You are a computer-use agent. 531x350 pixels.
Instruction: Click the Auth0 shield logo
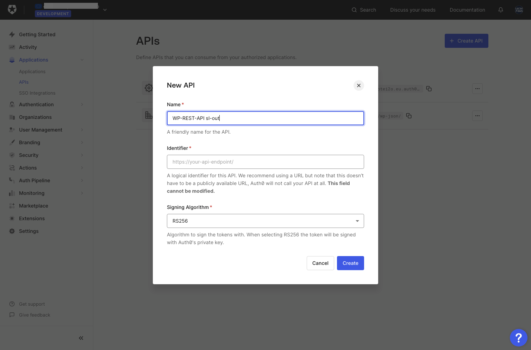(x=12, y=9)
